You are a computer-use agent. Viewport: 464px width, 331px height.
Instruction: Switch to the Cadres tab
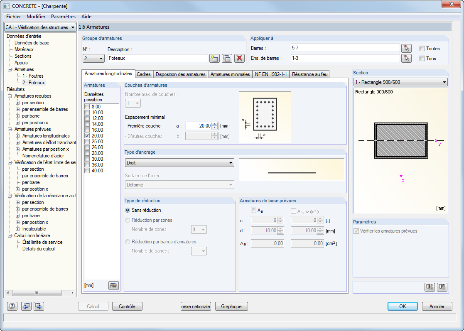144,74
